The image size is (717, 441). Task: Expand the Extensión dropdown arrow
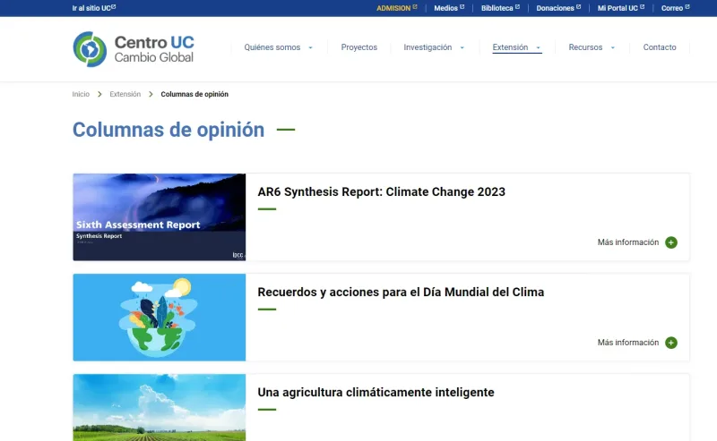[x=539, y=47]
